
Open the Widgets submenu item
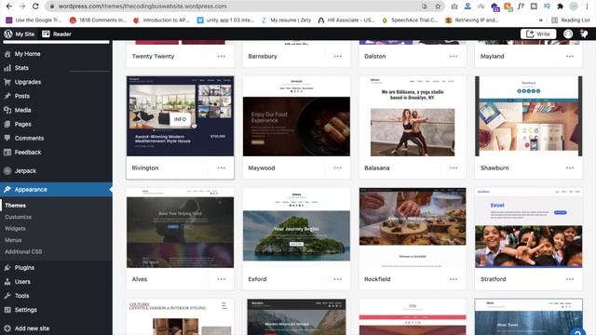tap(15, 229)
